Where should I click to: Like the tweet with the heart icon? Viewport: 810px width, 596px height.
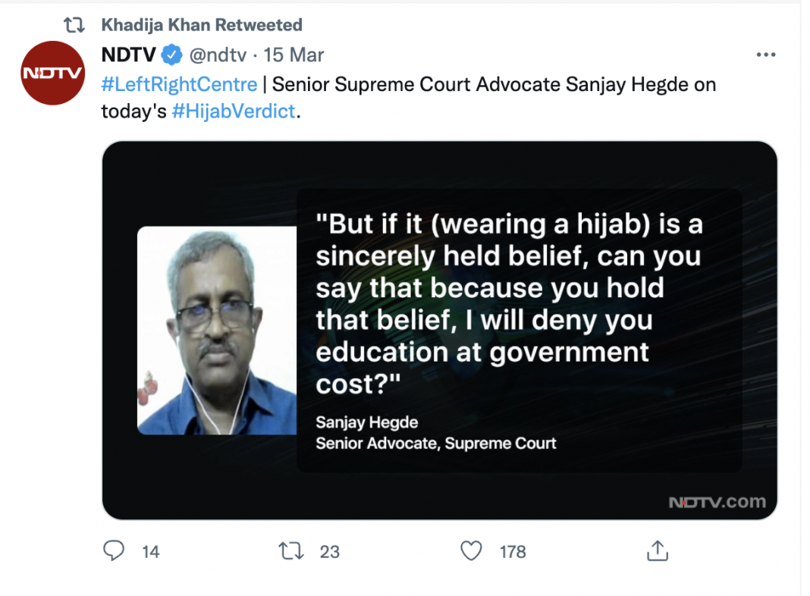pyautogui.click(x=472, y=551)
